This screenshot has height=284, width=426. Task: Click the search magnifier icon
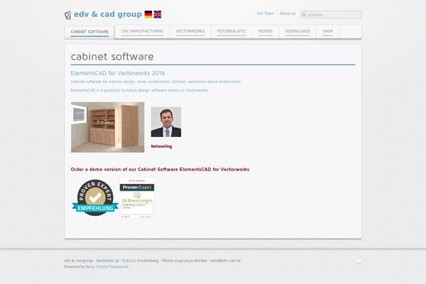coord(304,15)
